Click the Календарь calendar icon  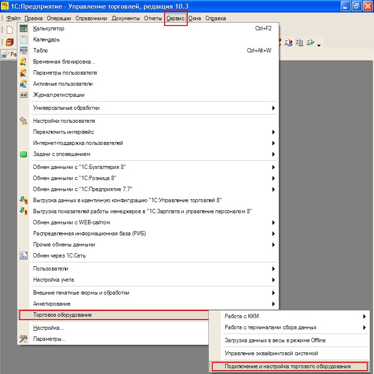click(24, 39)
